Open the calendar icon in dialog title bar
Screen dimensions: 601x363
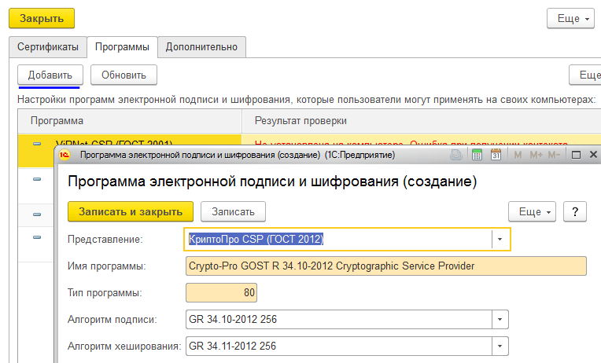pyautogui.click(x=496, y=155)
